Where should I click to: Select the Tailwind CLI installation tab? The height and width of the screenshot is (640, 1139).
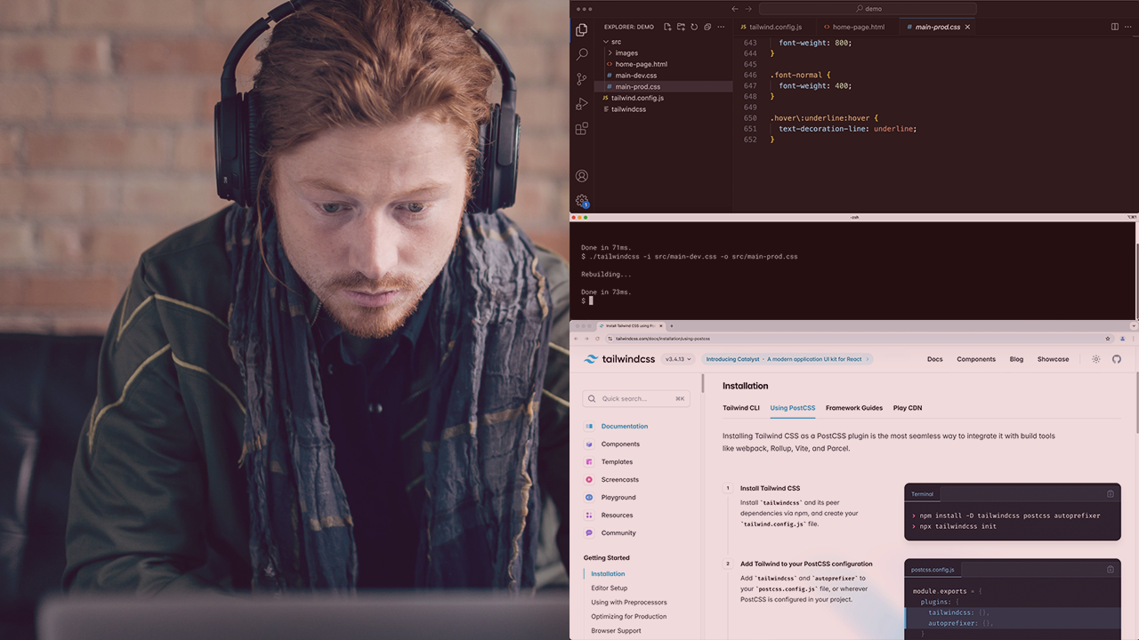[740, 408]
